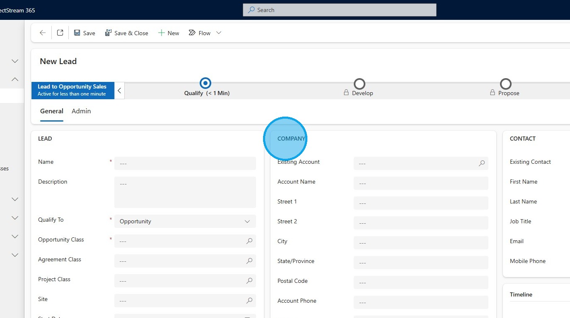Click the Save button
Screen dimensions: 570x318
(85, 33)
